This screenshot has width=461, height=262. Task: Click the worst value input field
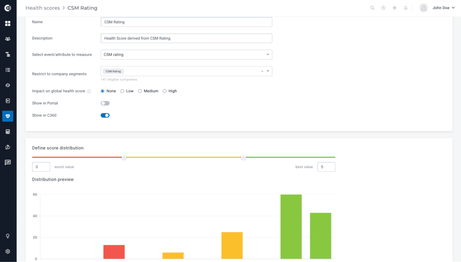point(41,166)
